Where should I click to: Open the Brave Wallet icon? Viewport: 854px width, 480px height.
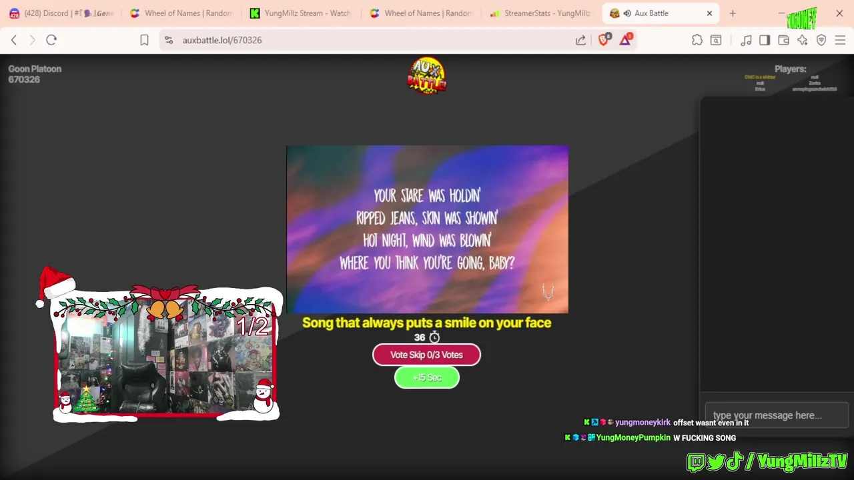tap(784, 40)
